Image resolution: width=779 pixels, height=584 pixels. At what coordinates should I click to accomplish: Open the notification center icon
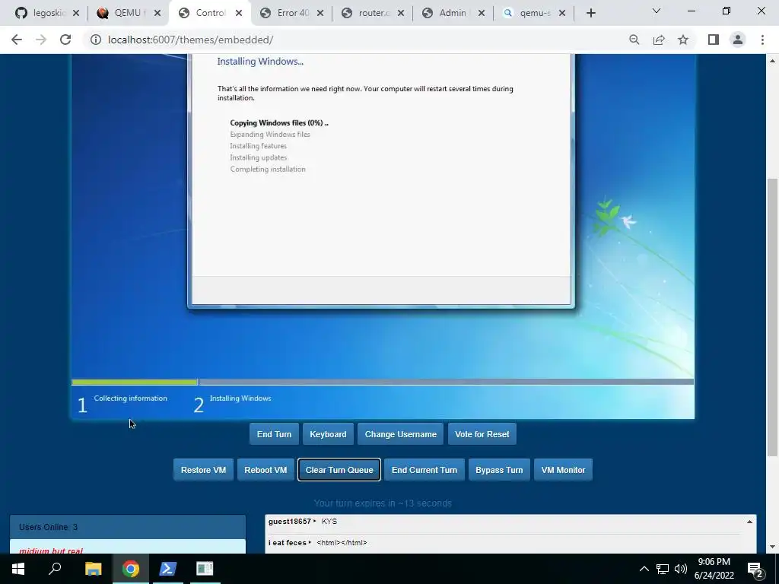point(755,570)
